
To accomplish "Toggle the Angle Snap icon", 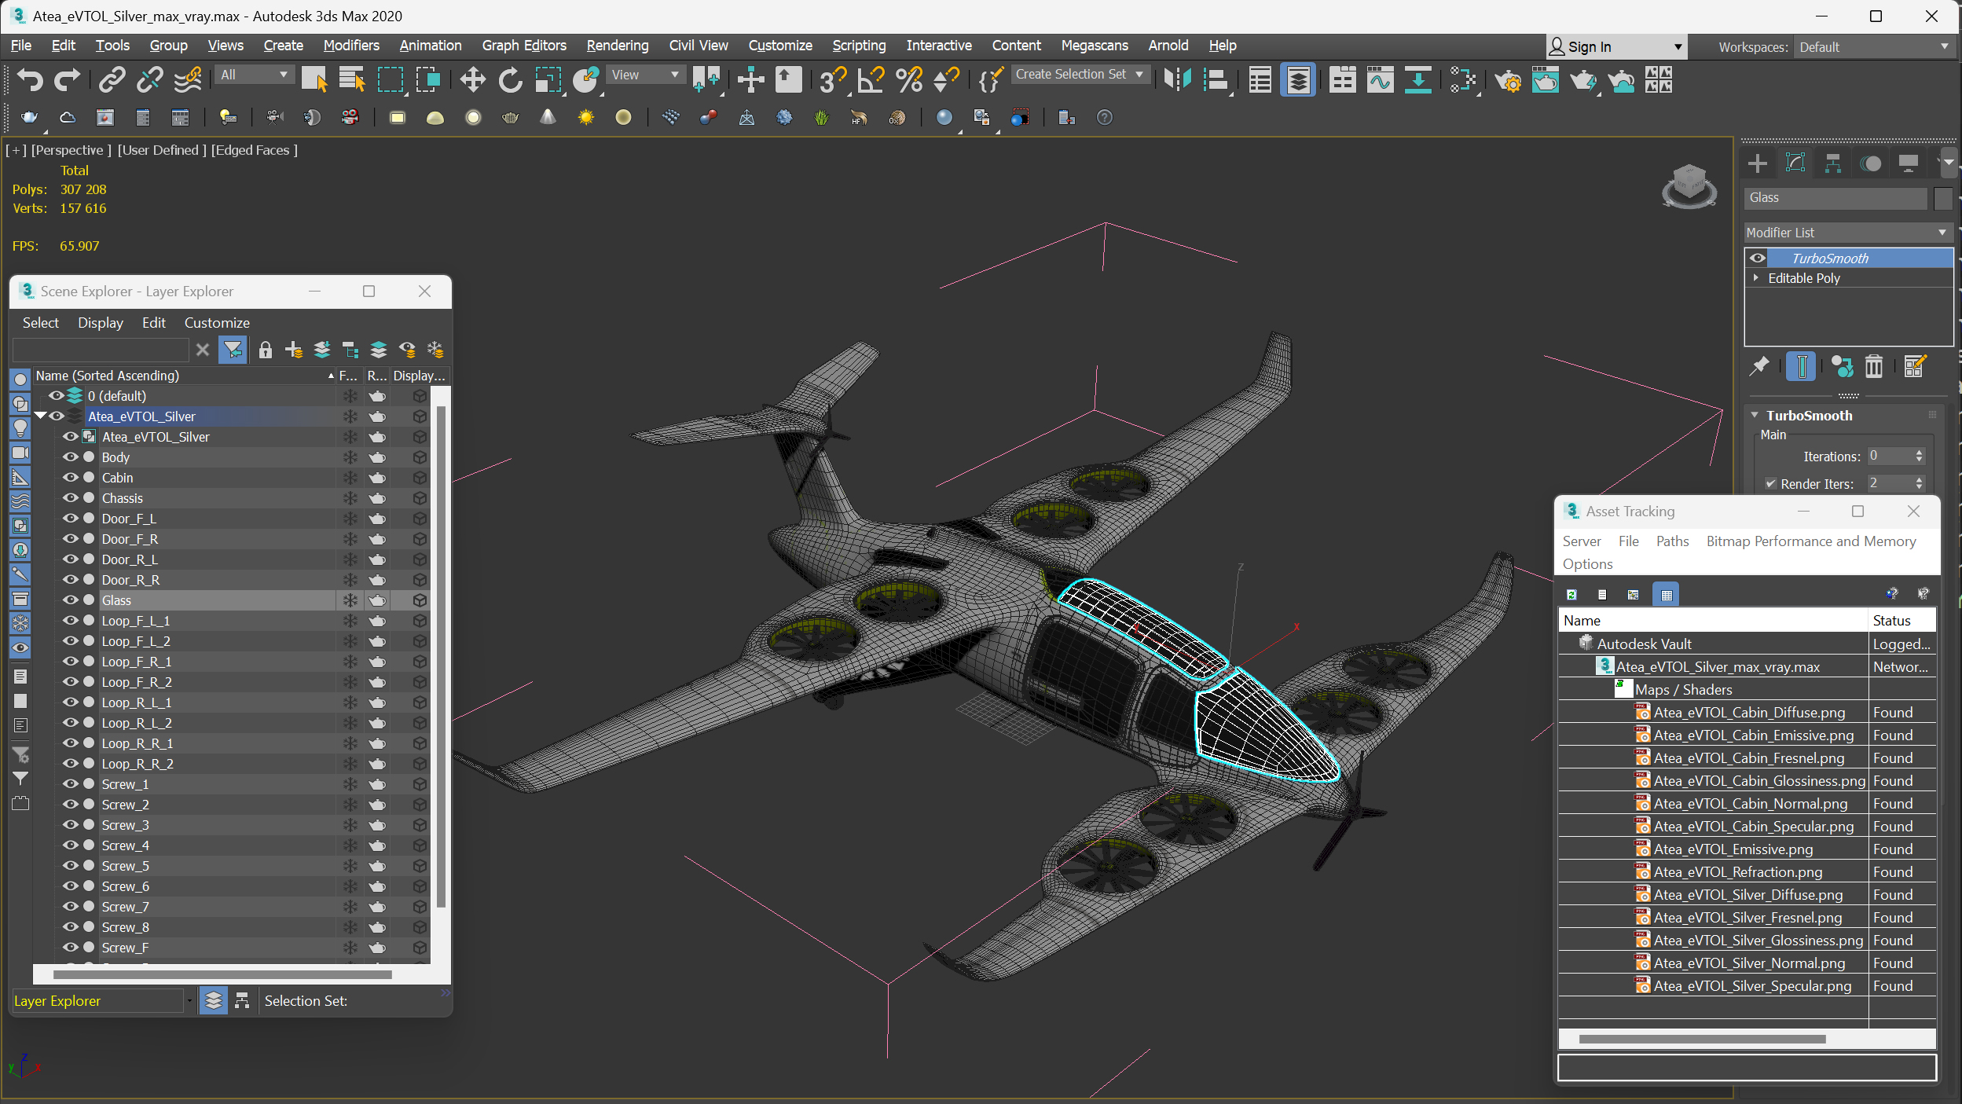I will pyautogui.click(x=871, y=79).
